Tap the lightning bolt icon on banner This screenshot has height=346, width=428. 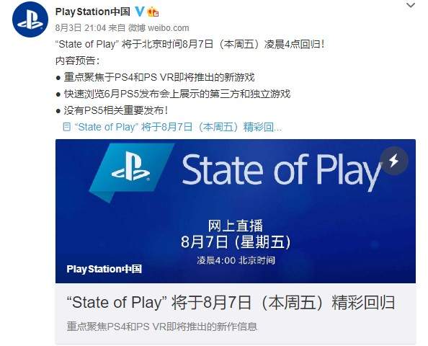coord(394,161)
